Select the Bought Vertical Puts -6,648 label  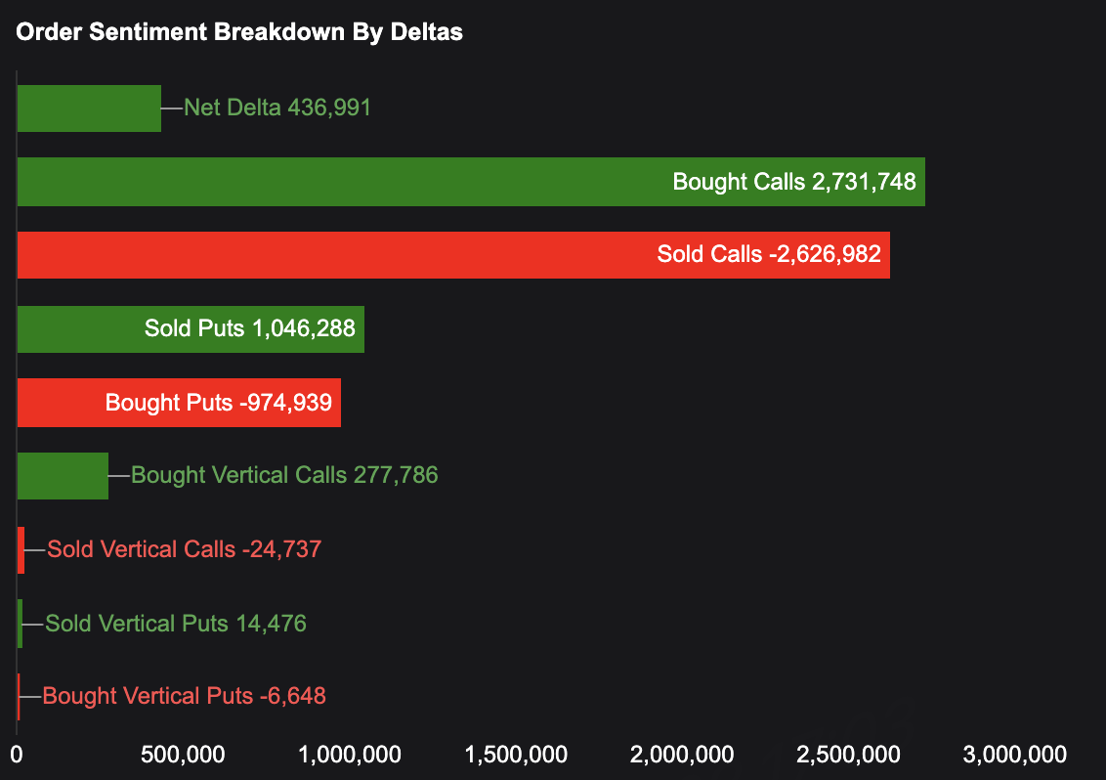point(185,697)
